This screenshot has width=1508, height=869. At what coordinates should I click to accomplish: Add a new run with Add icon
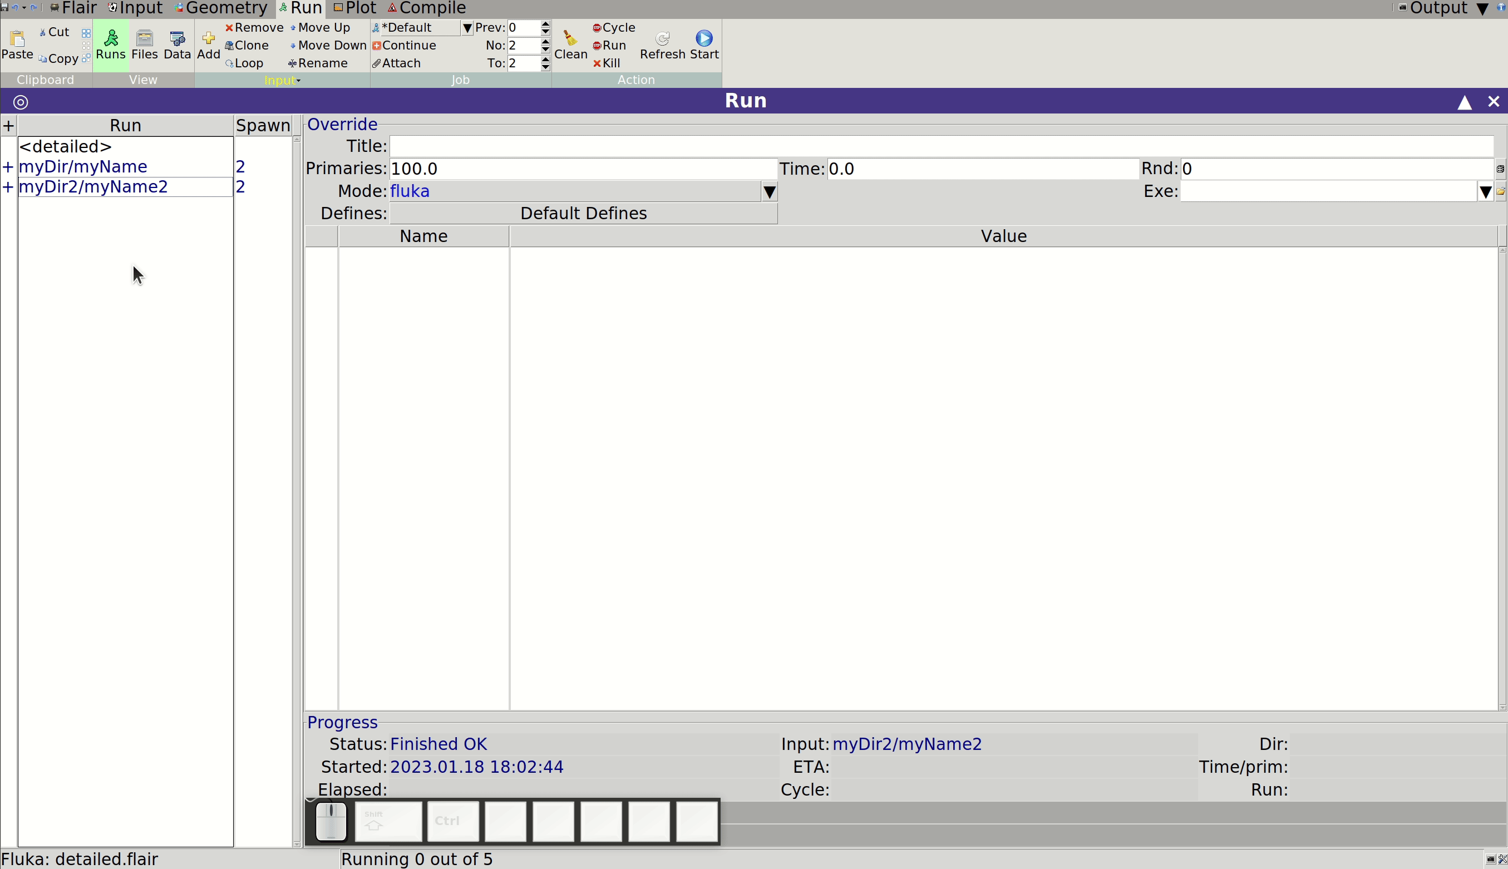(x=208, y=38)
